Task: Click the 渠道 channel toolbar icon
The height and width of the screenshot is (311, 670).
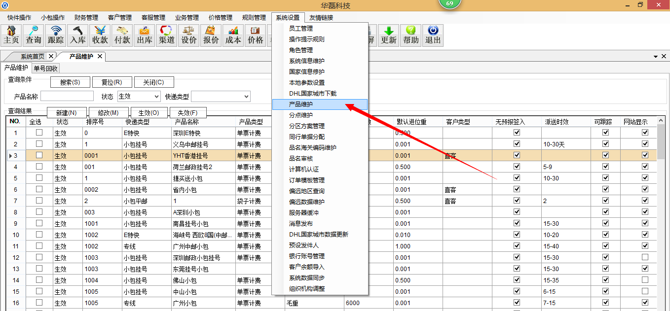Action: point(167,35)
